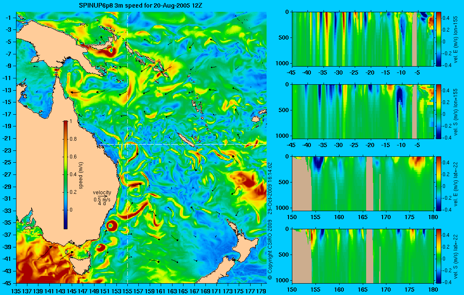Click the '180' tick under the bottom section plot

click(434, 290)
